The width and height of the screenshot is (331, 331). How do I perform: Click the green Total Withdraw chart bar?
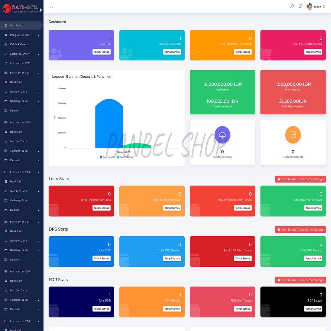click(x=137, y=146)
